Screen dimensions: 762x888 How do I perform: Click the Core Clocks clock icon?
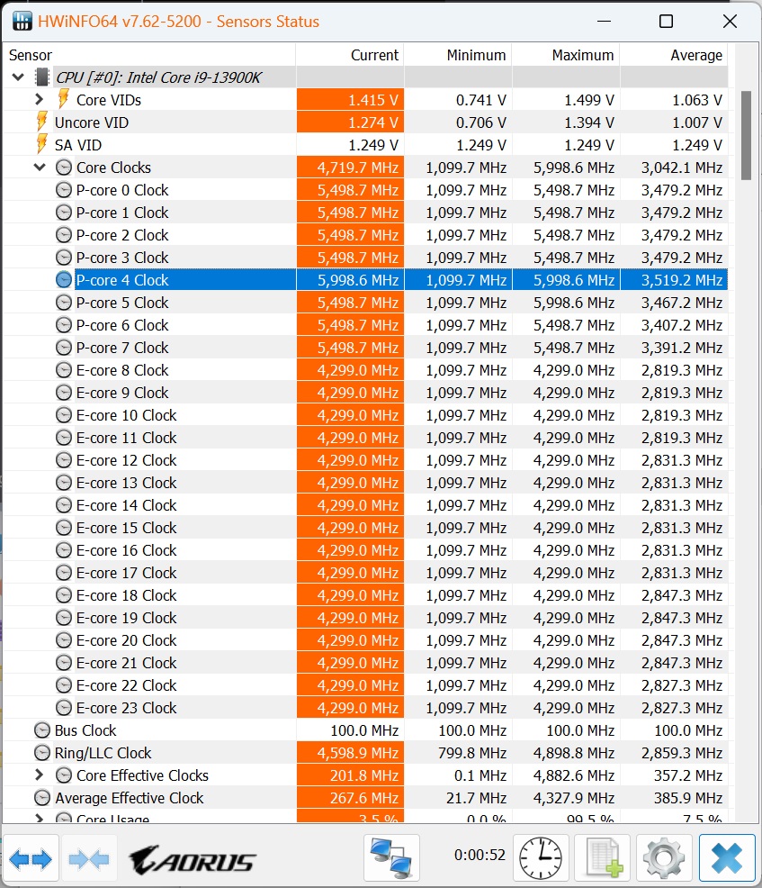64,168
